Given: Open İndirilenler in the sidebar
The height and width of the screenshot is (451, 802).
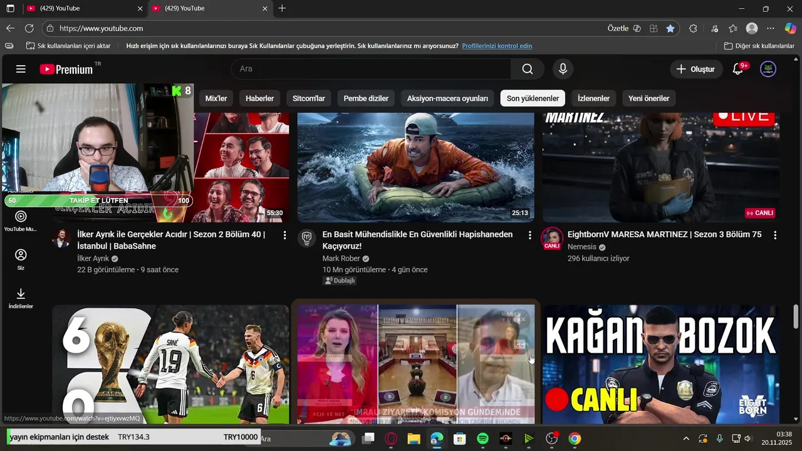Looking at the screenshot, I should pyautogui.click(x=21, y=298).
